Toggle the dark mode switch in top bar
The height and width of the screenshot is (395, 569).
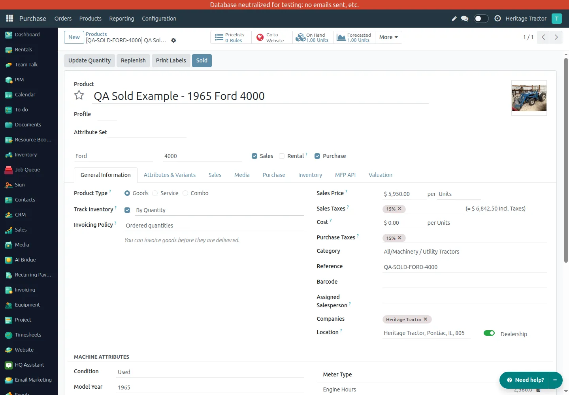click(481, 19)
